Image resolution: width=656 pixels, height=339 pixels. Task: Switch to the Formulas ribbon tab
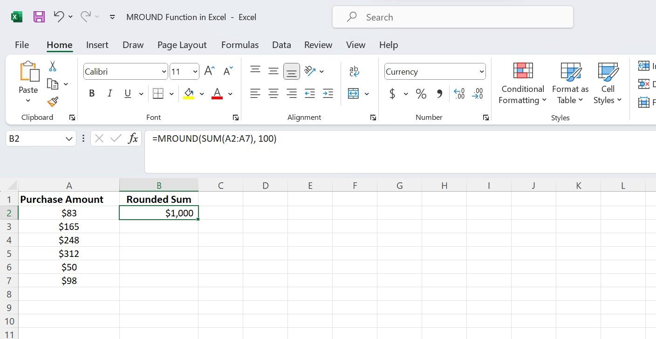click(239, 45)
